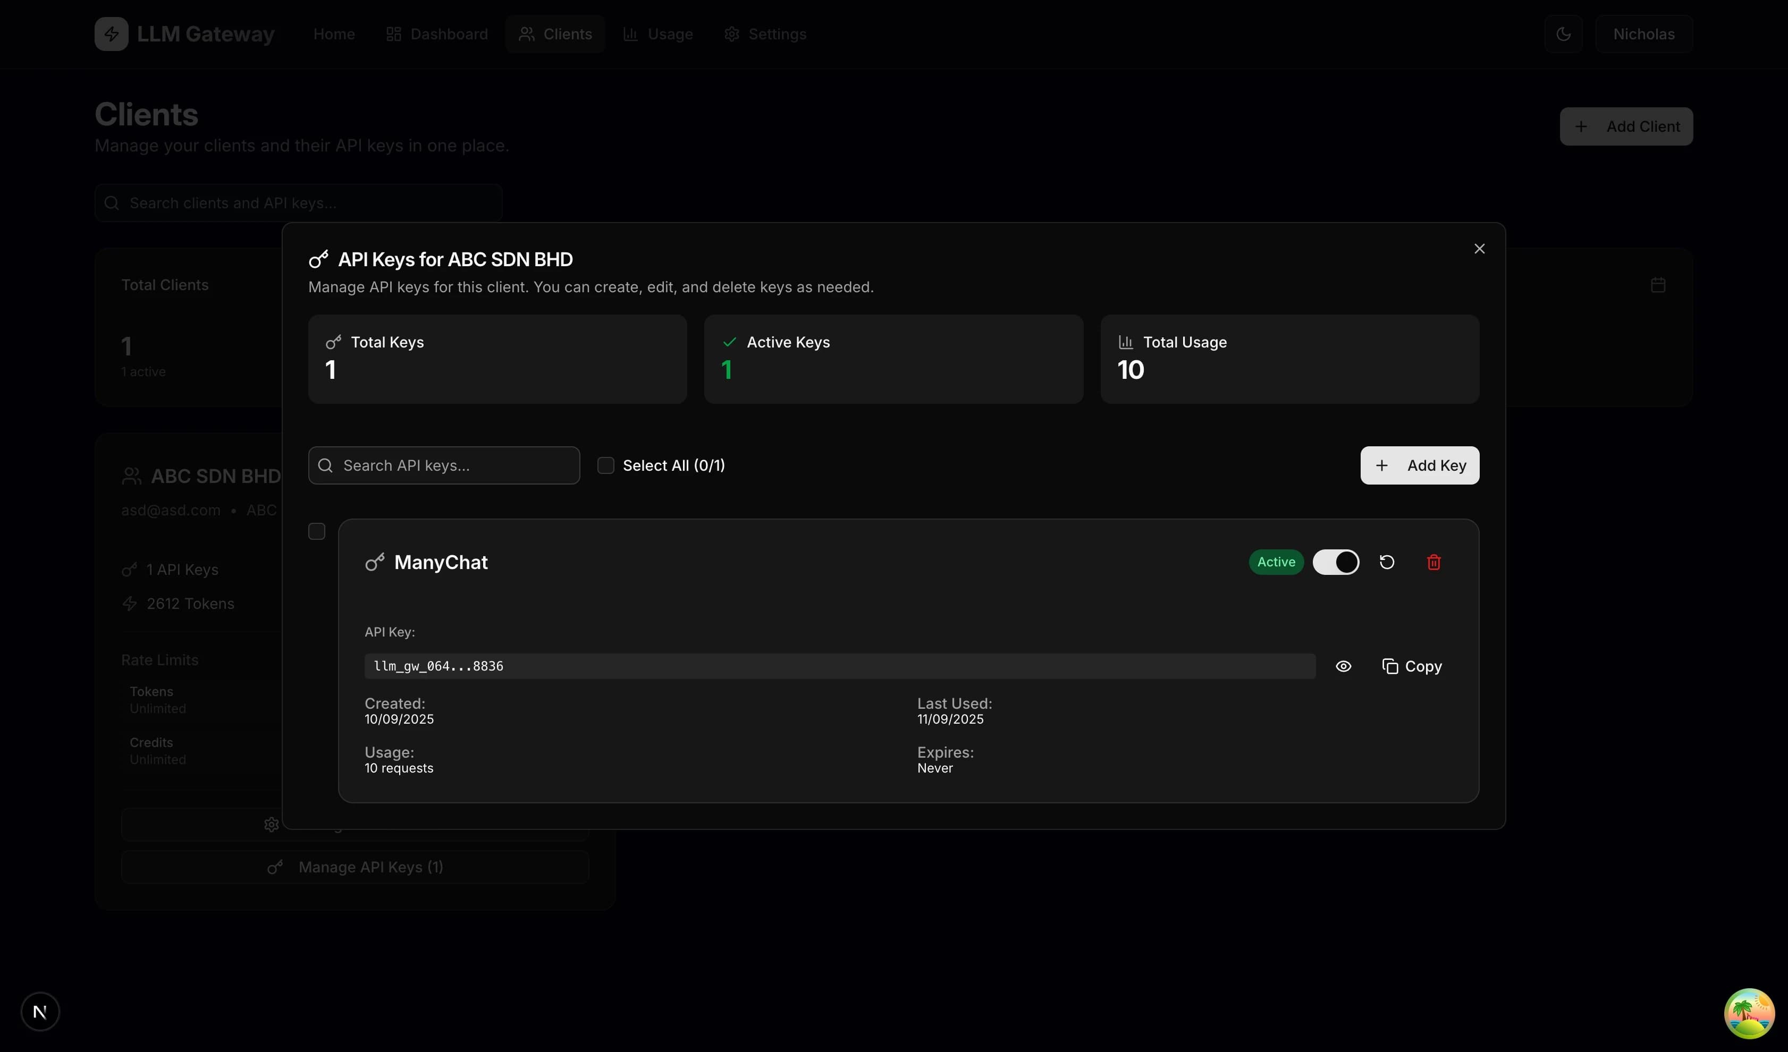The image size is (1788, 1052).
Task: Open Manage API Keys for ABC SDN BHD
Action: click(356, 866)
